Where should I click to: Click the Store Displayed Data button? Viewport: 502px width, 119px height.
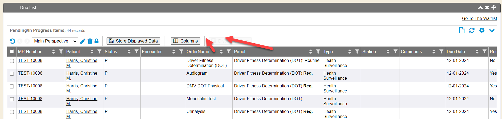pos(133,41)
